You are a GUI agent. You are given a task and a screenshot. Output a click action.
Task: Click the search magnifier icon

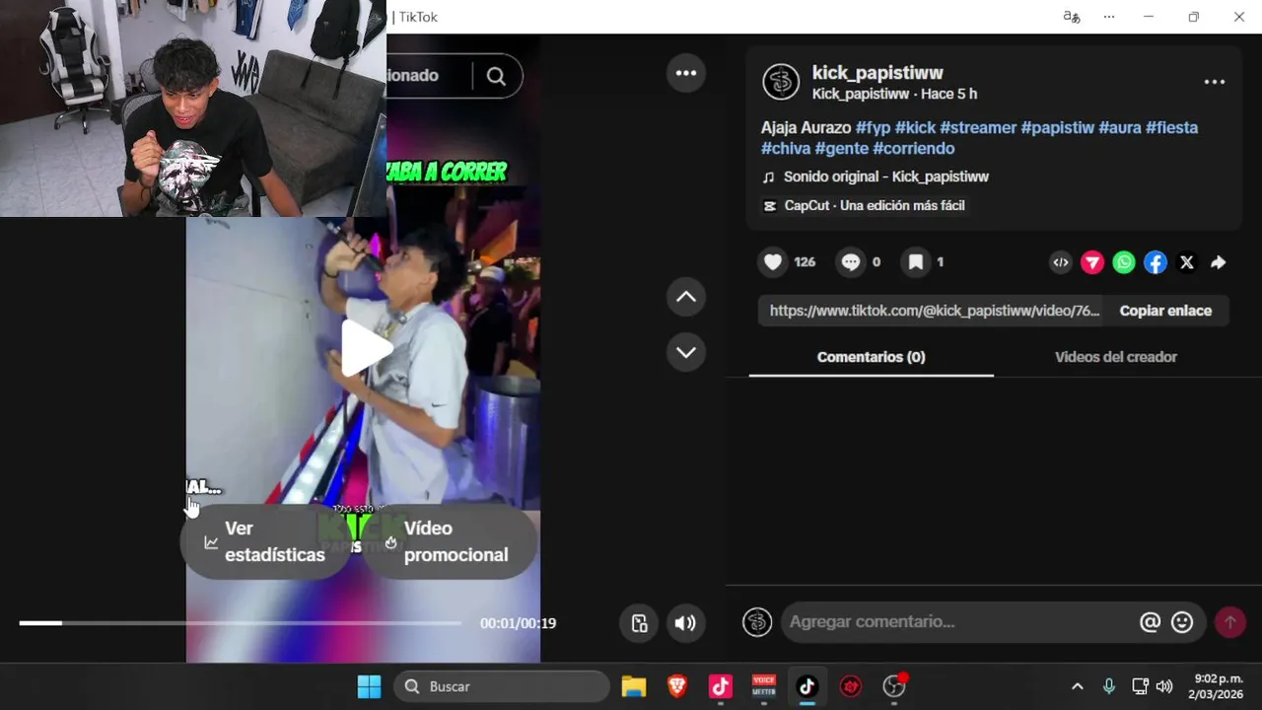496,76
